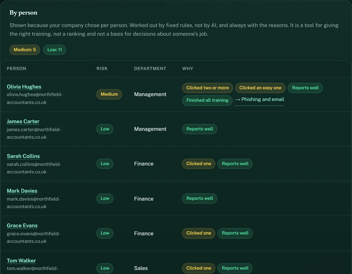Click the mark.davies email address

33,203
